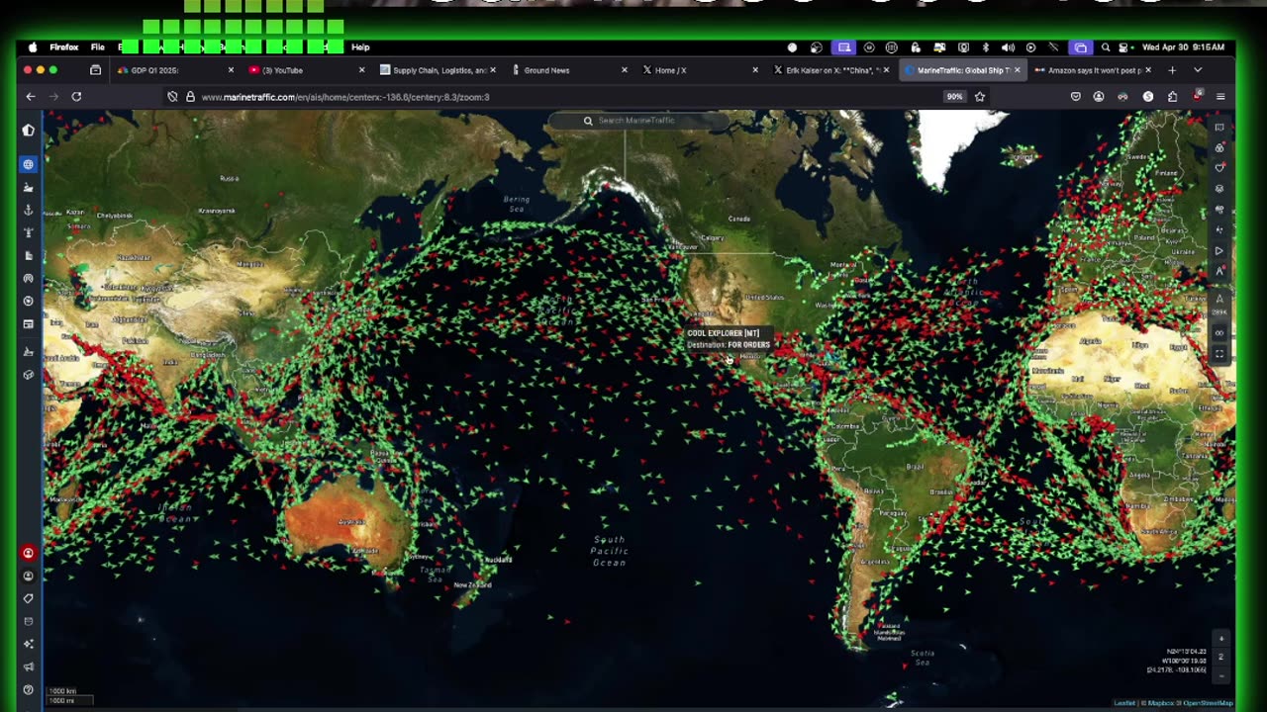Click the zoom out minus button
Screen dimensions: 1267x712
click(x=1220, y=675)
